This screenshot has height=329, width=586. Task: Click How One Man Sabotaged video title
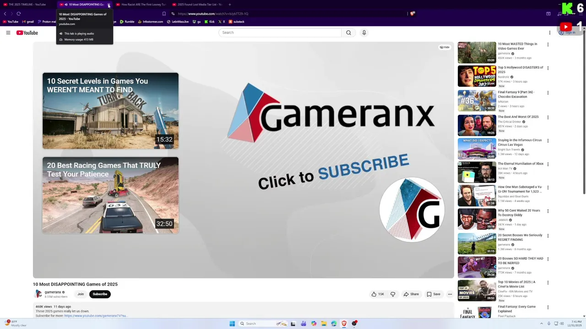520,189
